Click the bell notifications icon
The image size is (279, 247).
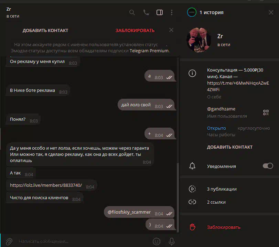click(x=192, y=166)
